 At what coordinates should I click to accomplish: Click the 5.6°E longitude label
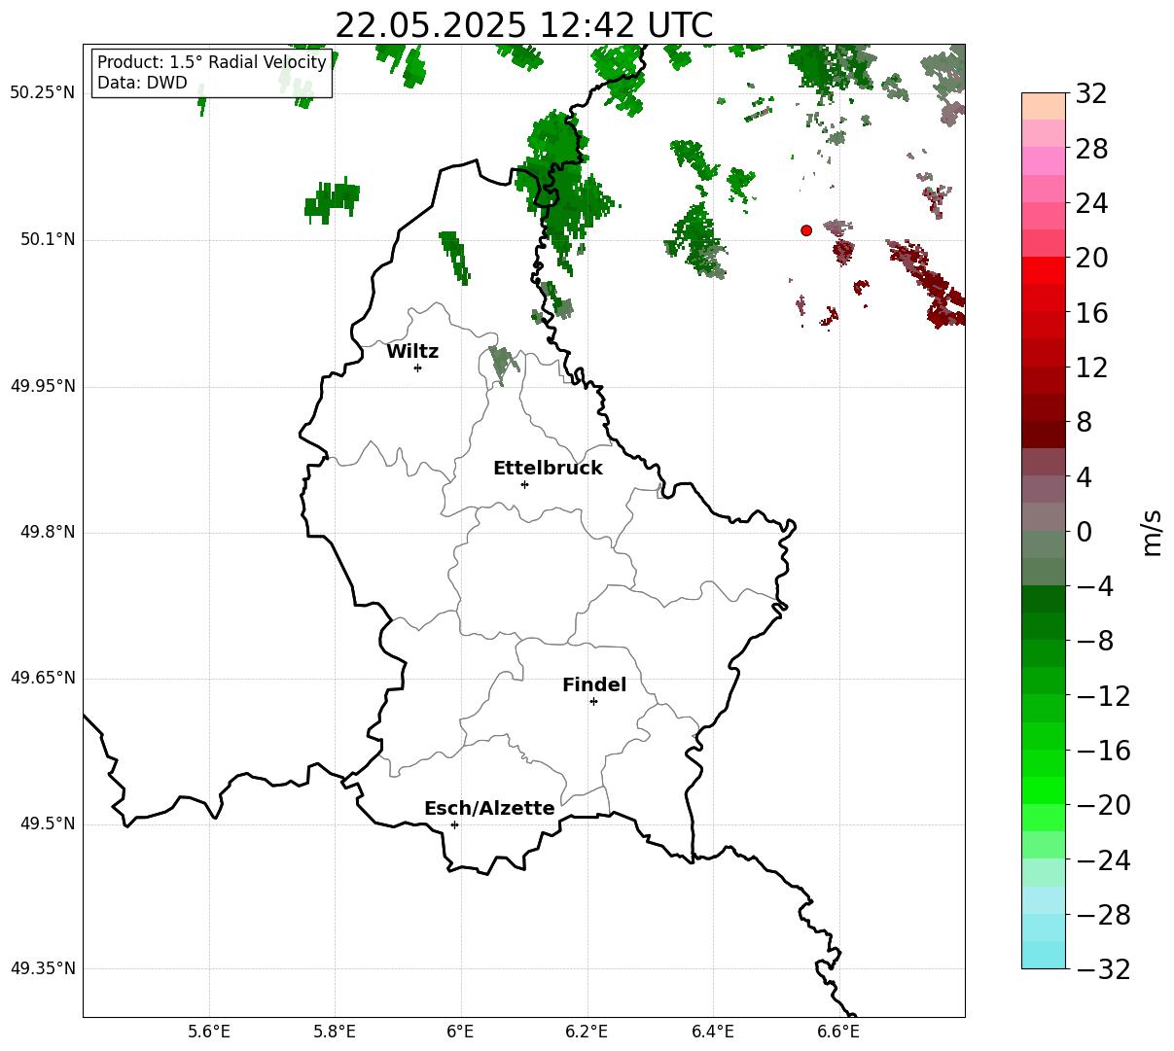(209, 1032)
